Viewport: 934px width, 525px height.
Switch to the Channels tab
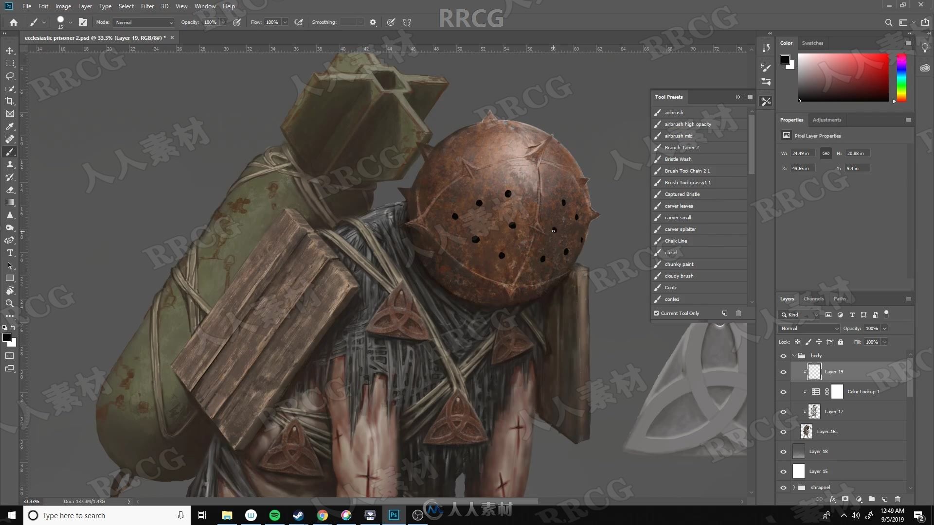coord(813,298)
